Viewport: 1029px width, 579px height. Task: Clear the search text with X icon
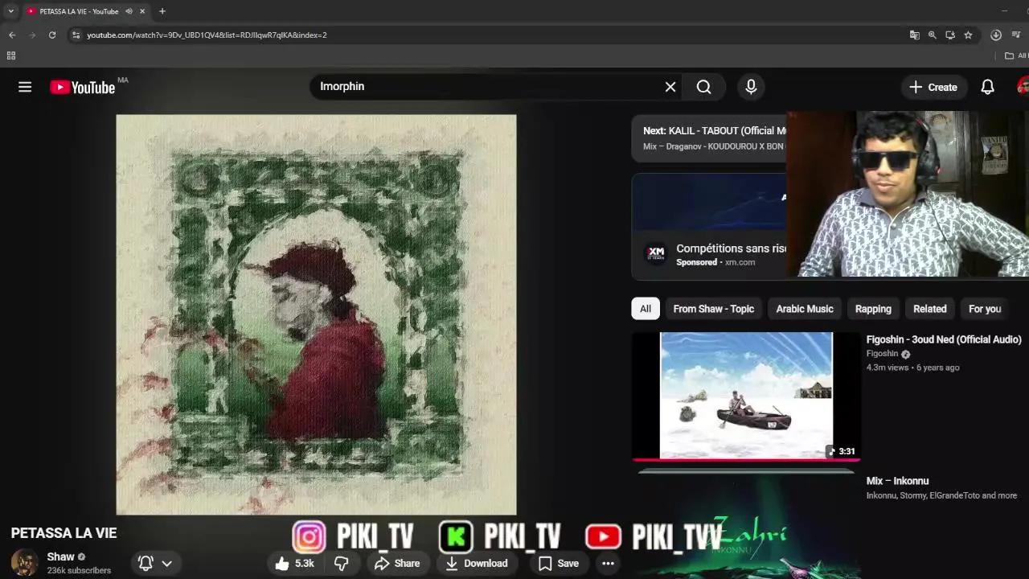pos(670,87)
